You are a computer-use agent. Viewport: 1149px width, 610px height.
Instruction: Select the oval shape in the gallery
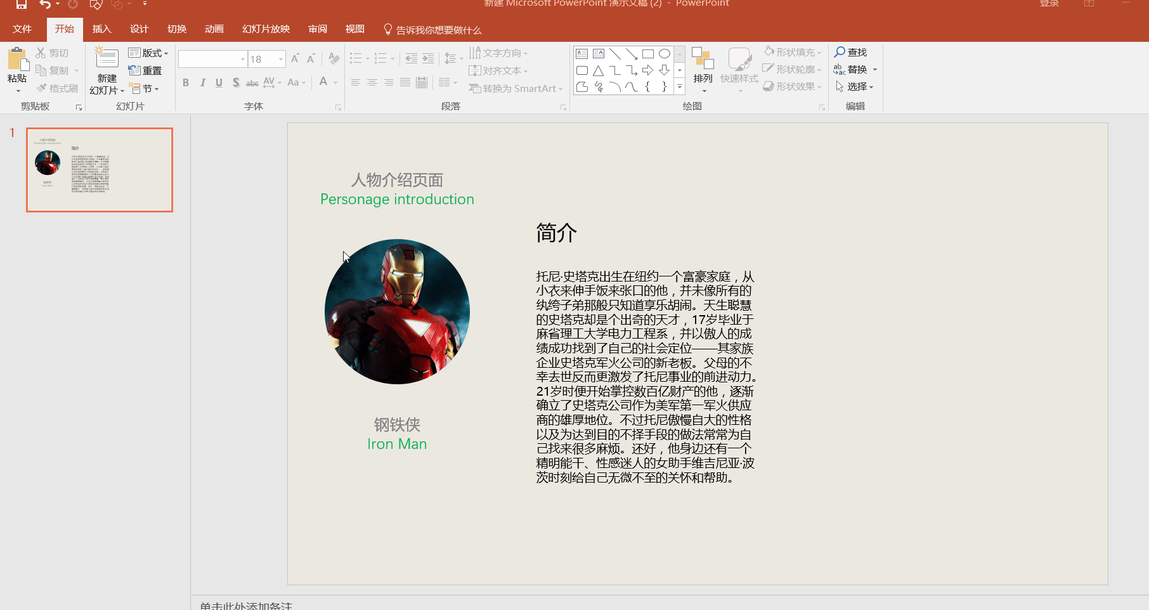tap(665, 54)
